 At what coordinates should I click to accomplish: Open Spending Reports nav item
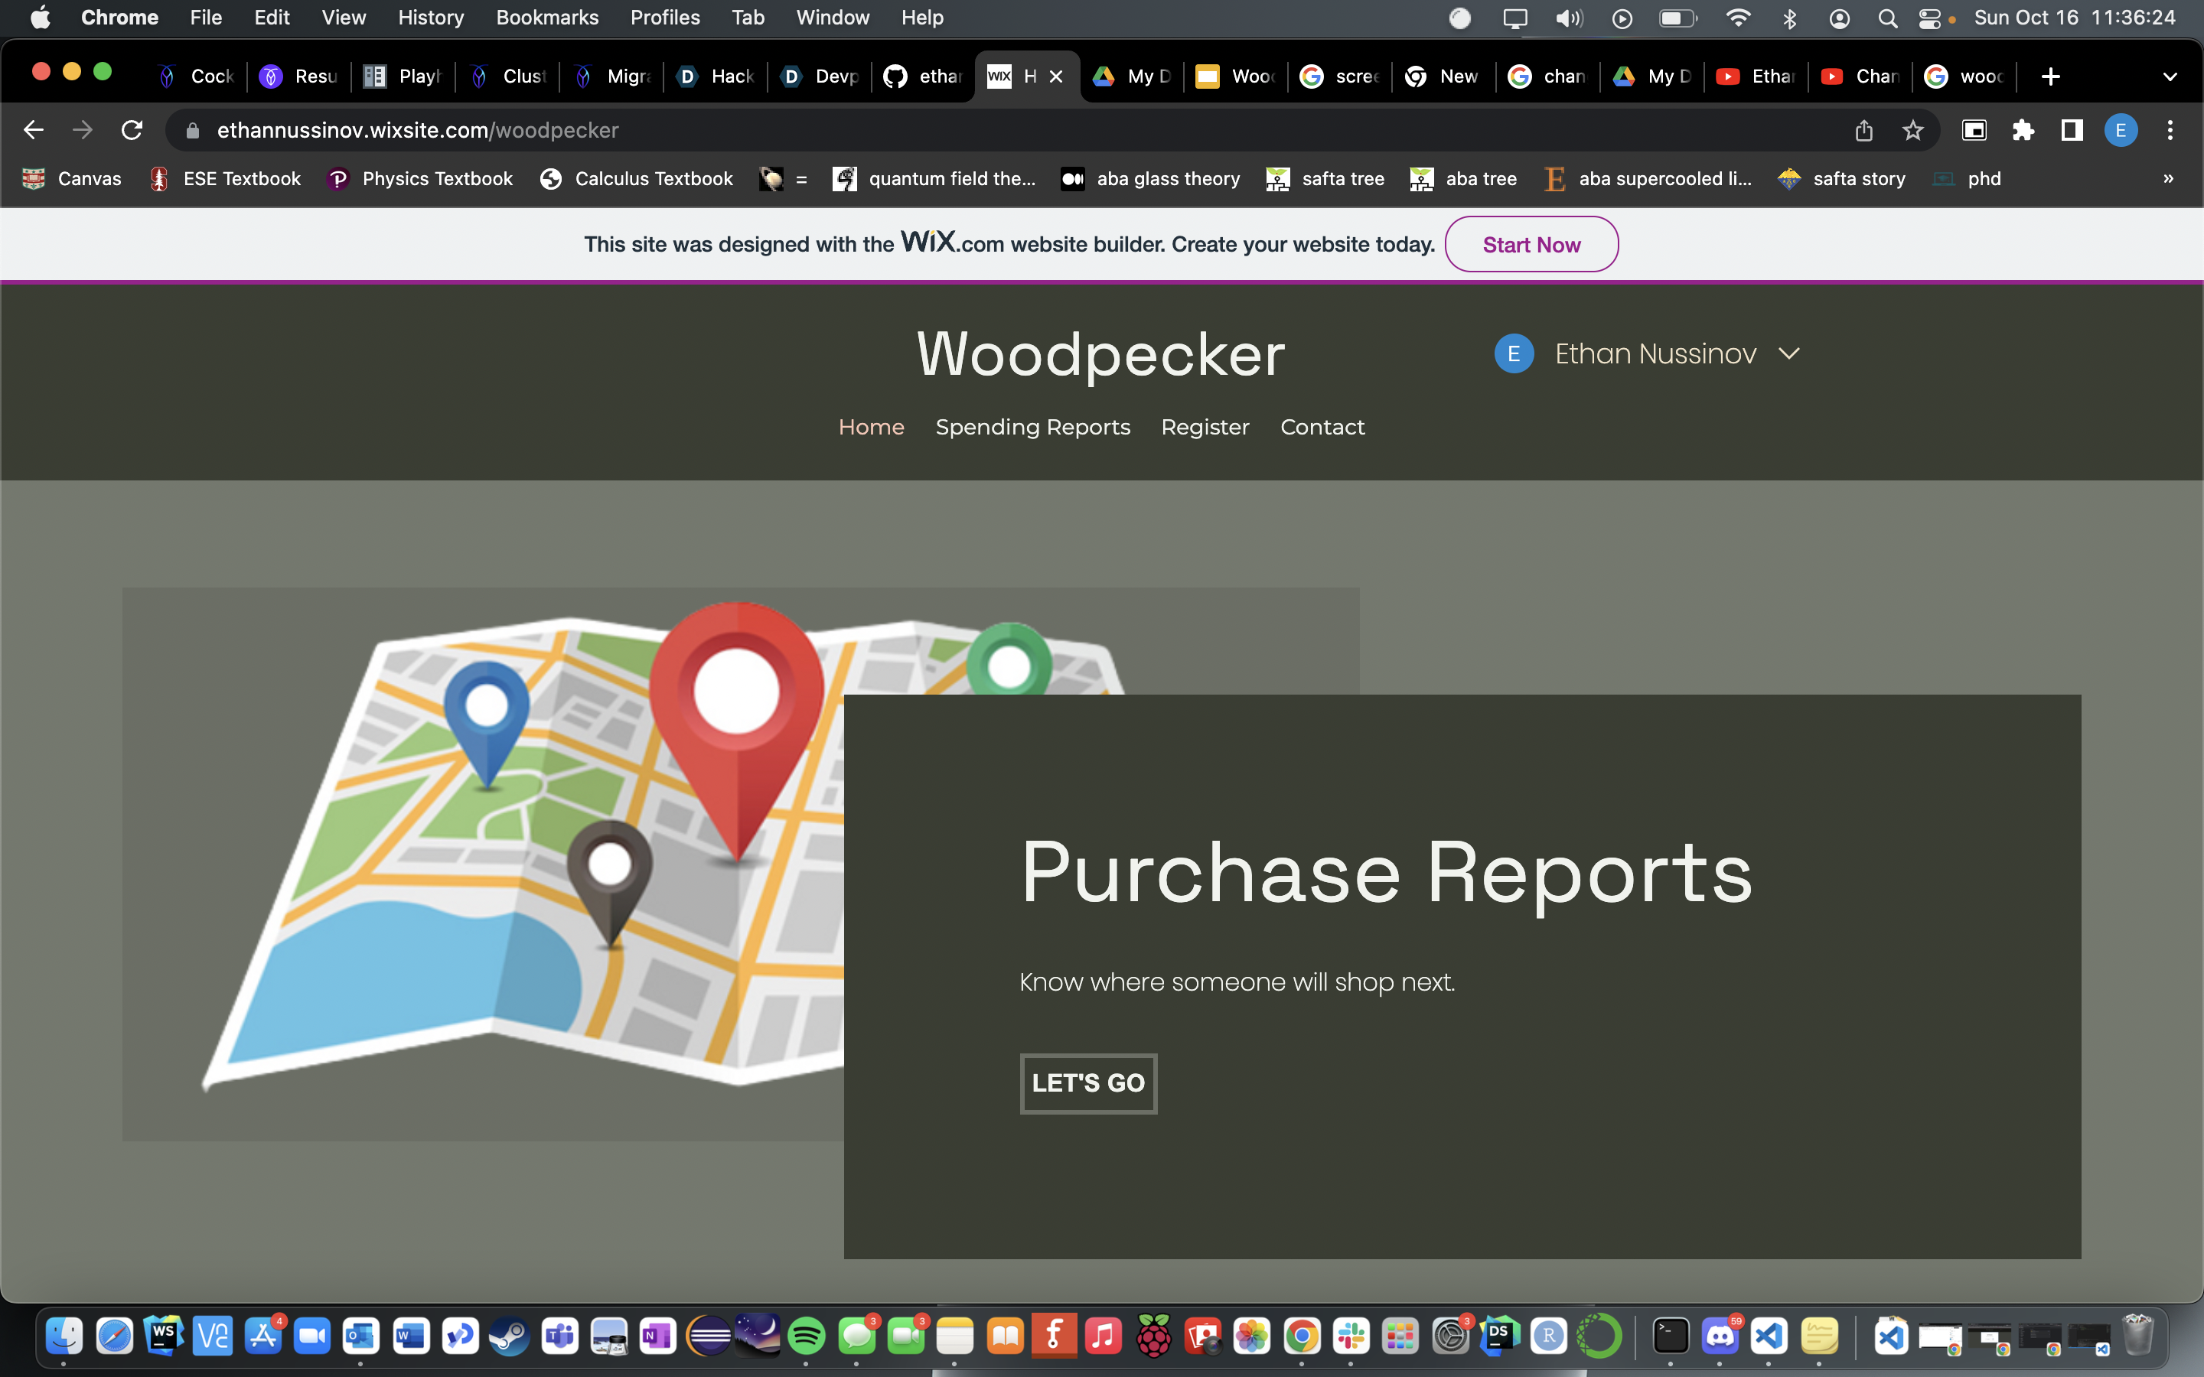point(1032,427)
